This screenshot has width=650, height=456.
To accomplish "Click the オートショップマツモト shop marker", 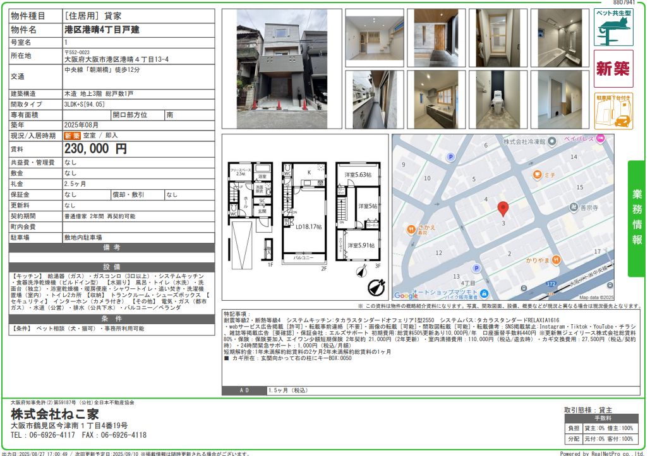I will click(x=483, y=293).
